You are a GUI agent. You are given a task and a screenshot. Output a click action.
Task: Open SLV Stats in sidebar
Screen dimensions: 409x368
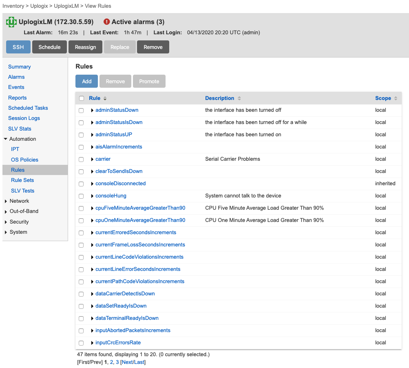click(x=20, y=129)
